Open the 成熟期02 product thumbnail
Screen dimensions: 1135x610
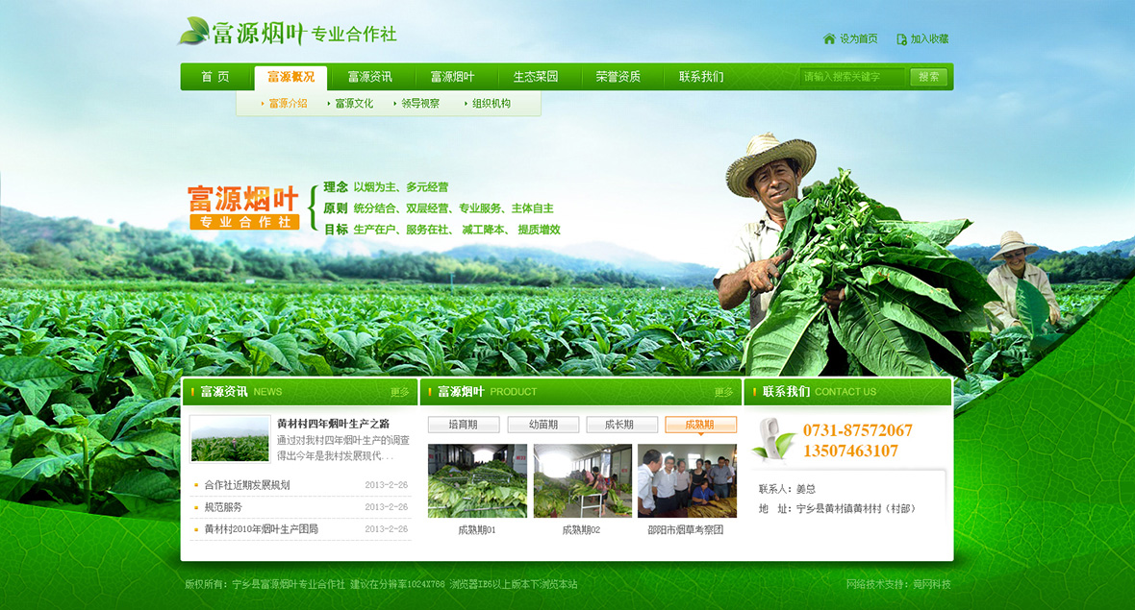(582, 480)
